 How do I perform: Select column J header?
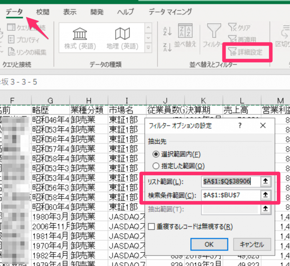165,101
